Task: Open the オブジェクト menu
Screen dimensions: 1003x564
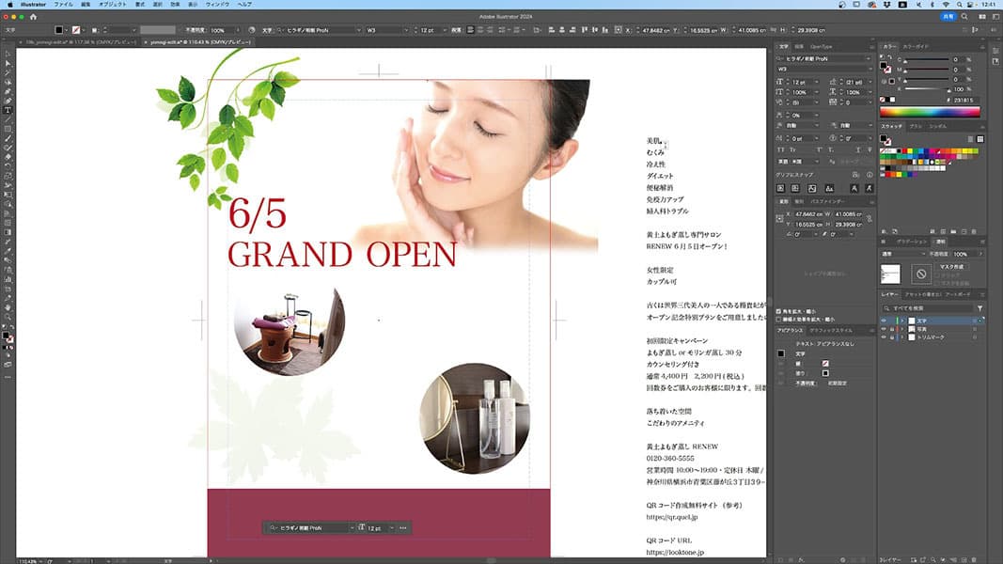Action: click(112, 5)
